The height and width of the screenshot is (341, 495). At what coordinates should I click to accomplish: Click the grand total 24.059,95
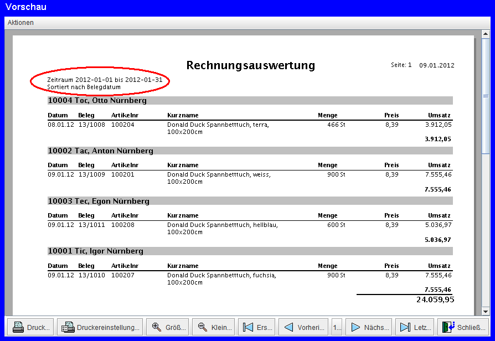point(435,299)
